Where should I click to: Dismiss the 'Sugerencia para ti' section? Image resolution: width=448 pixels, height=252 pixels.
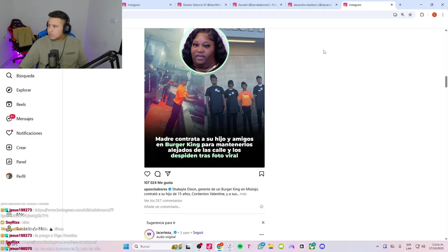point(263,223)
